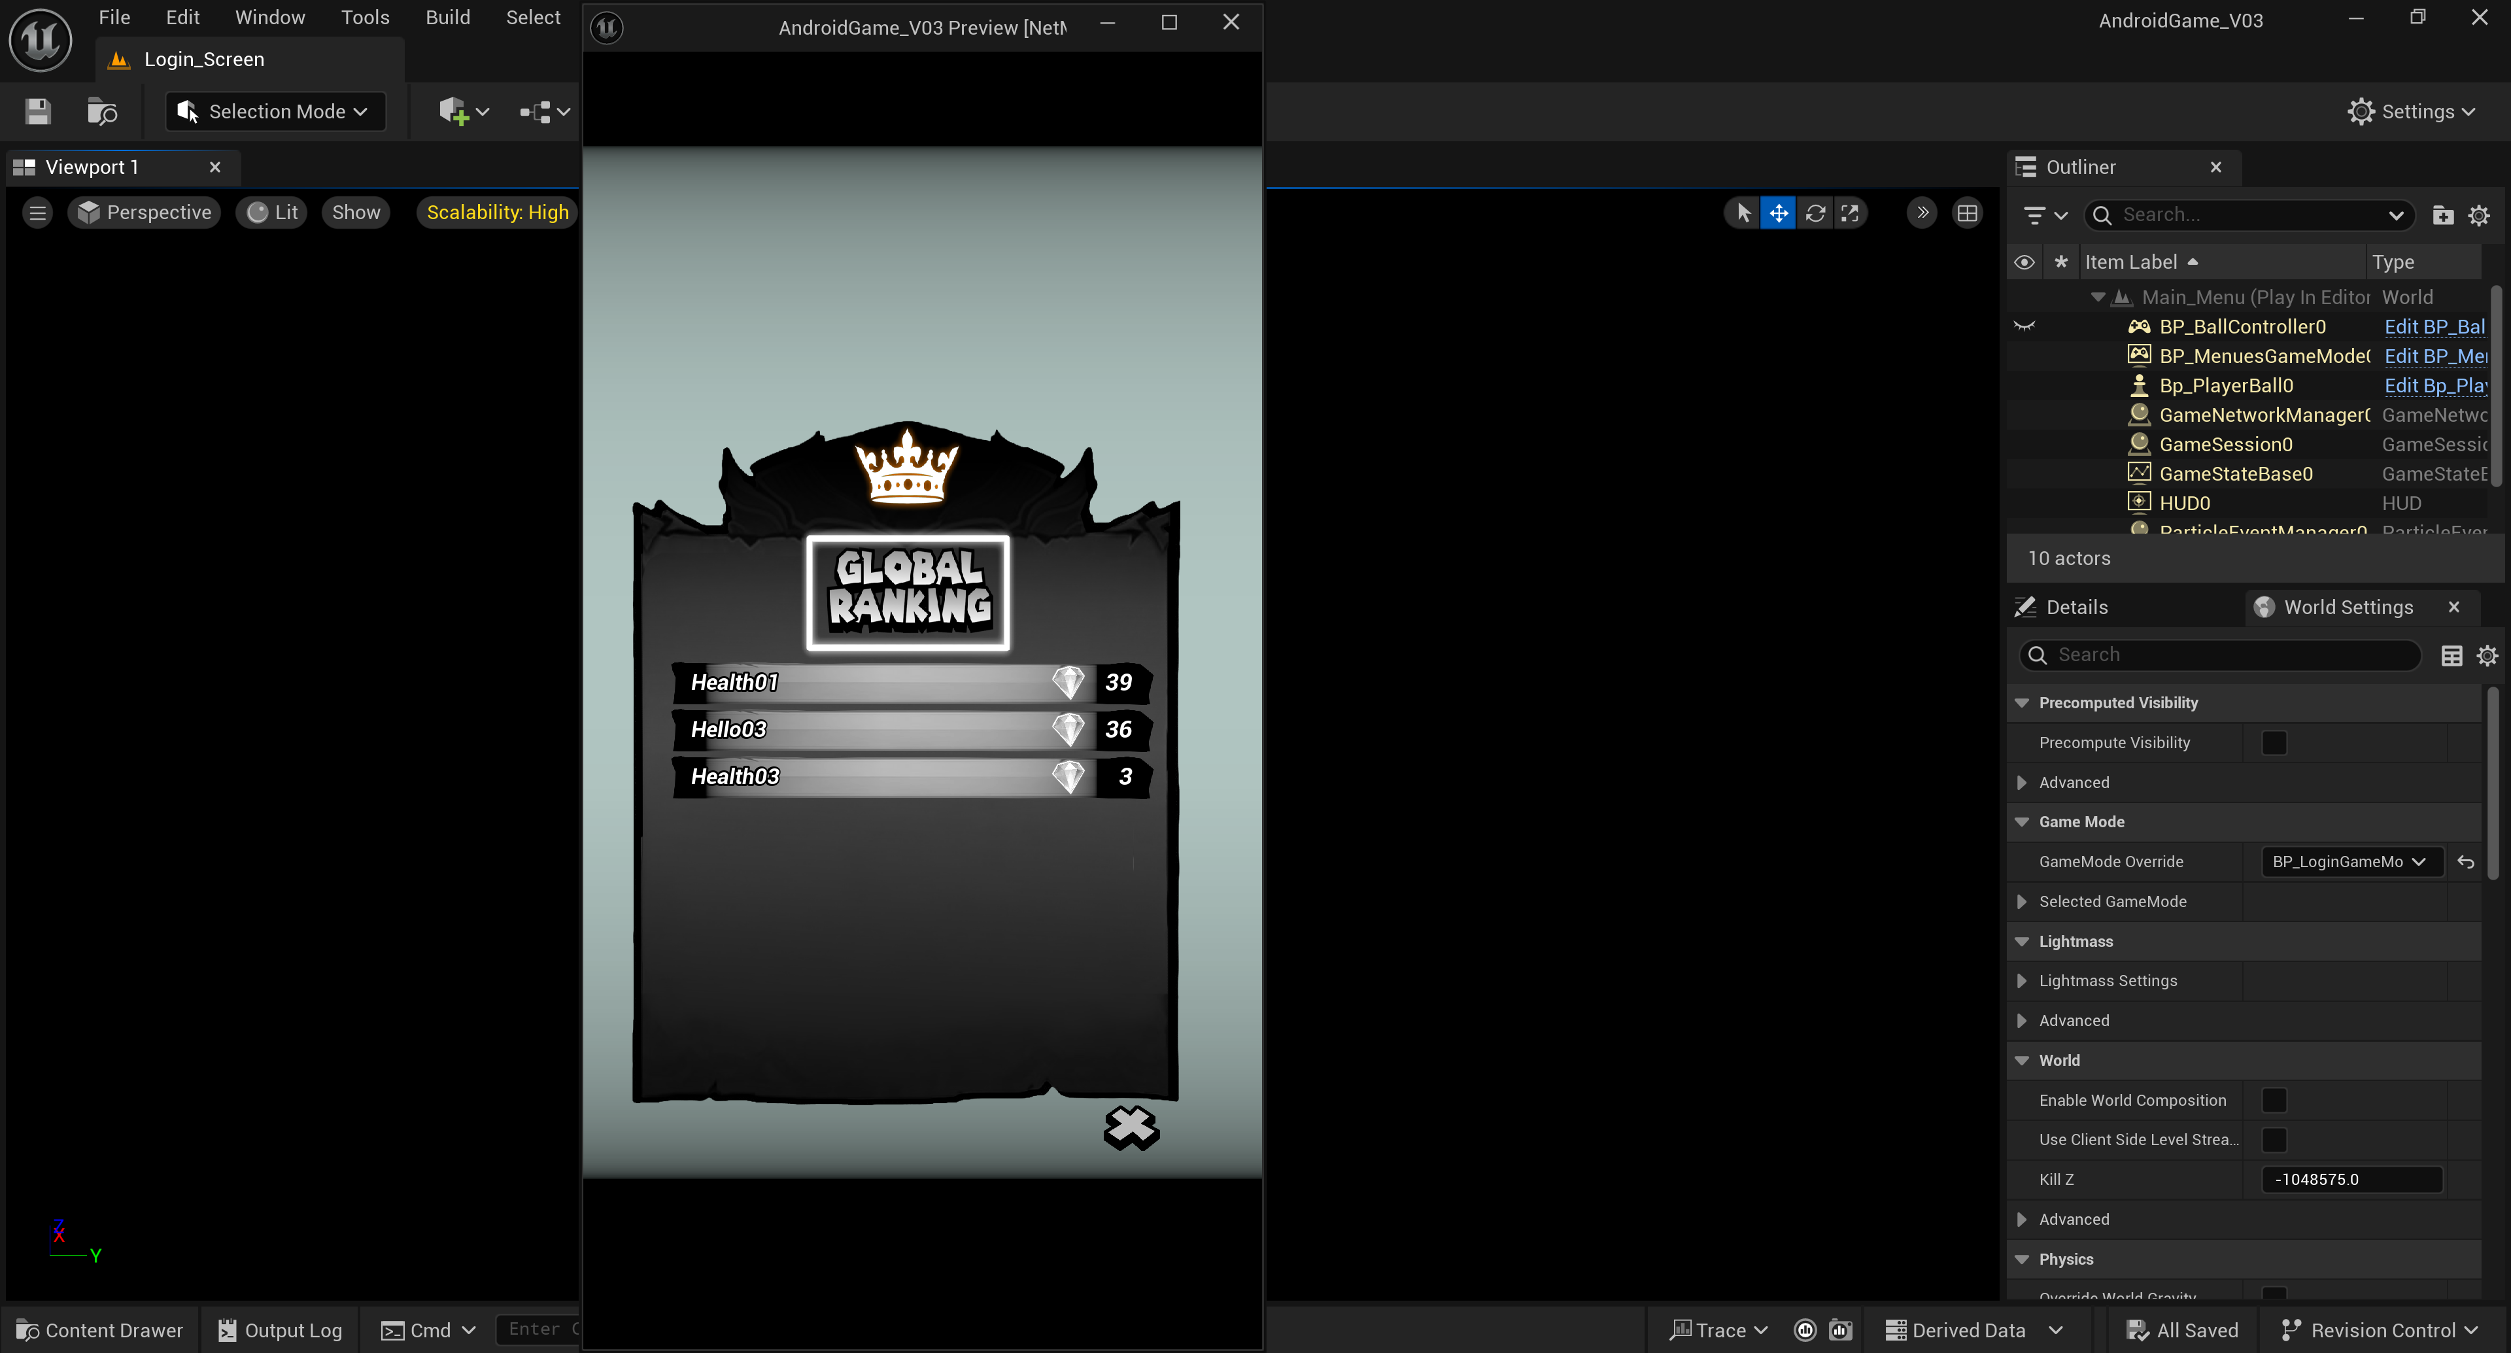Screen dimensions: 2511x1353
Task: Expand Lightmass Settings section
Action: tap(2022, 981)
